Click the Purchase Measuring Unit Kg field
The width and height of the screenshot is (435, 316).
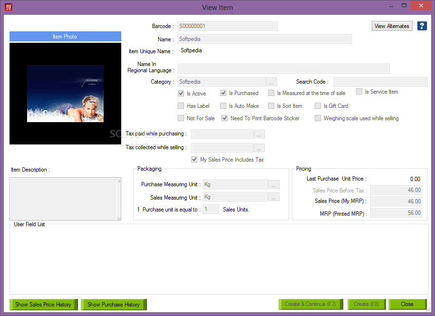click(235, 184)
